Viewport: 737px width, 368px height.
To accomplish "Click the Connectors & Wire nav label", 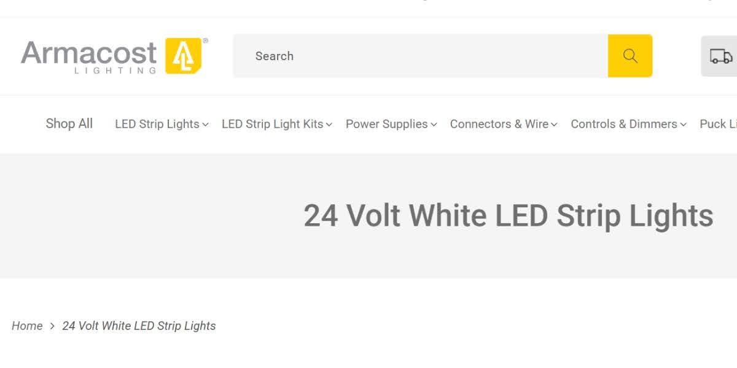I will click(x=499, y=124).
